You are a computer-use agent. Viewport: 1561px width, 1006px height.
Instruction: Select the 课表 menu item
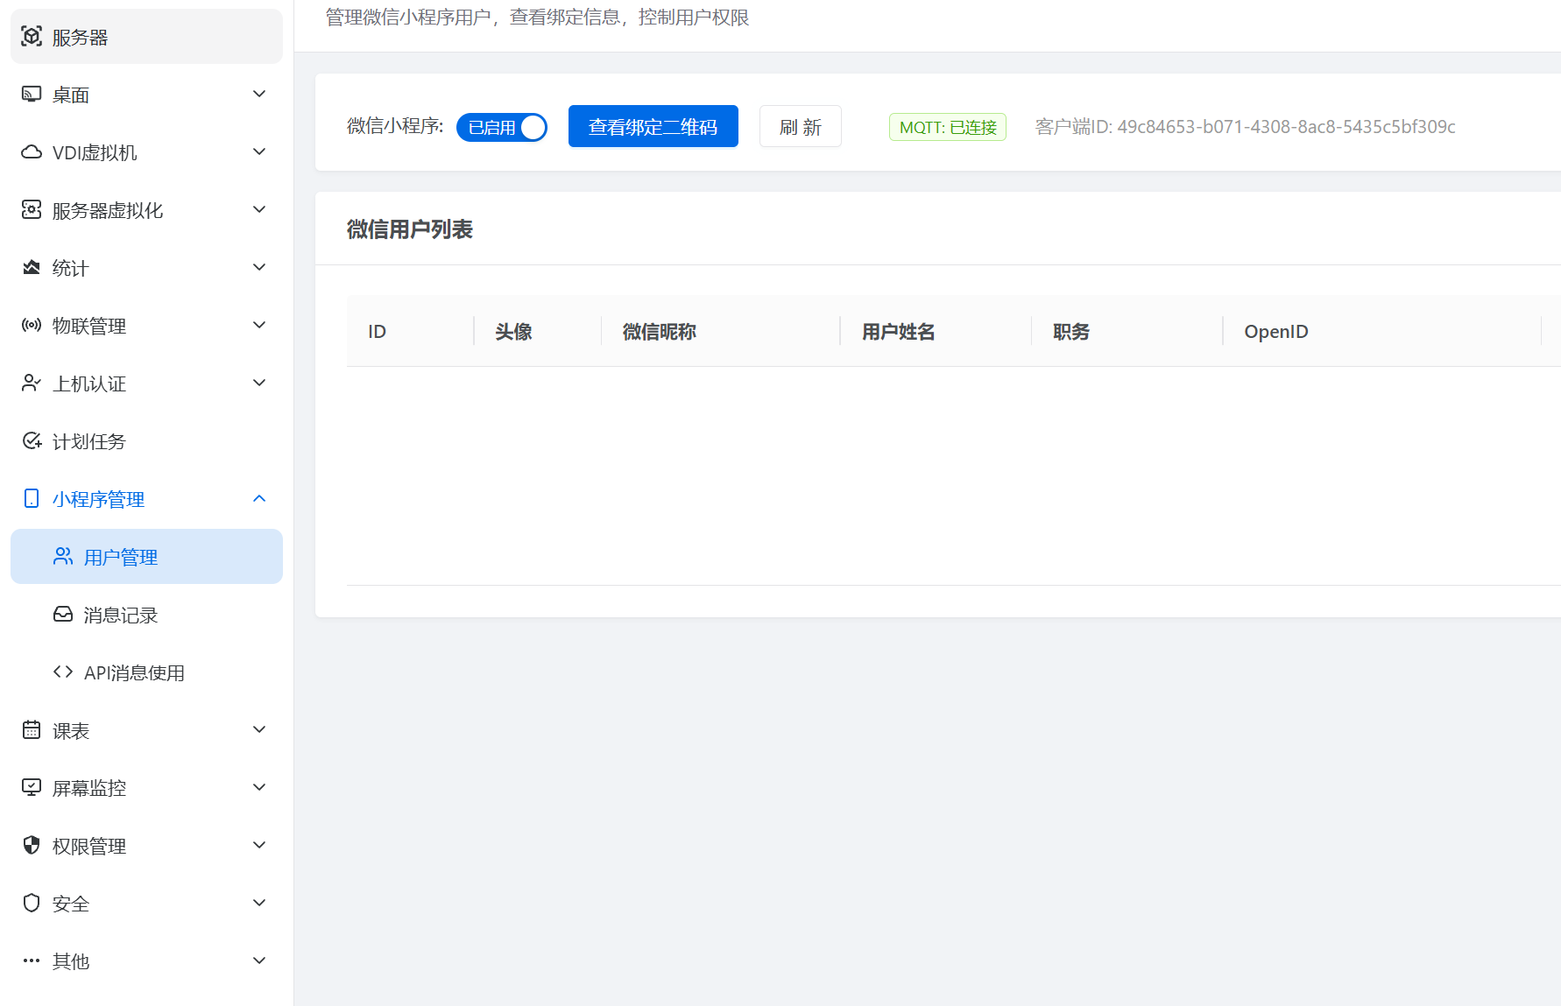[70, 729]
